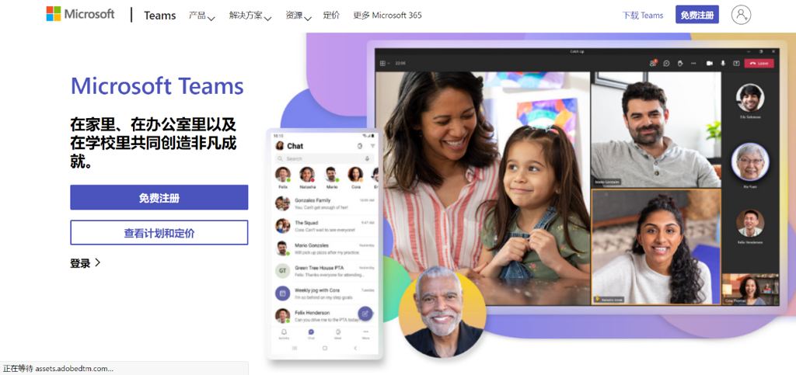Click the 下载 Teams link
The height and width of the screenshot is (375, 796).
pos(643,16)
